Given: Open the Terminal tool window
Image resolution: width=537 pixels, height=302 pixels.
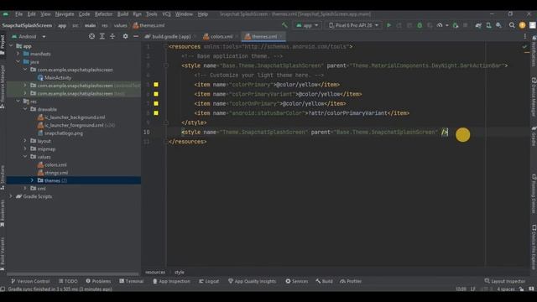Looking at the screenshot, I should coord(131,281).
